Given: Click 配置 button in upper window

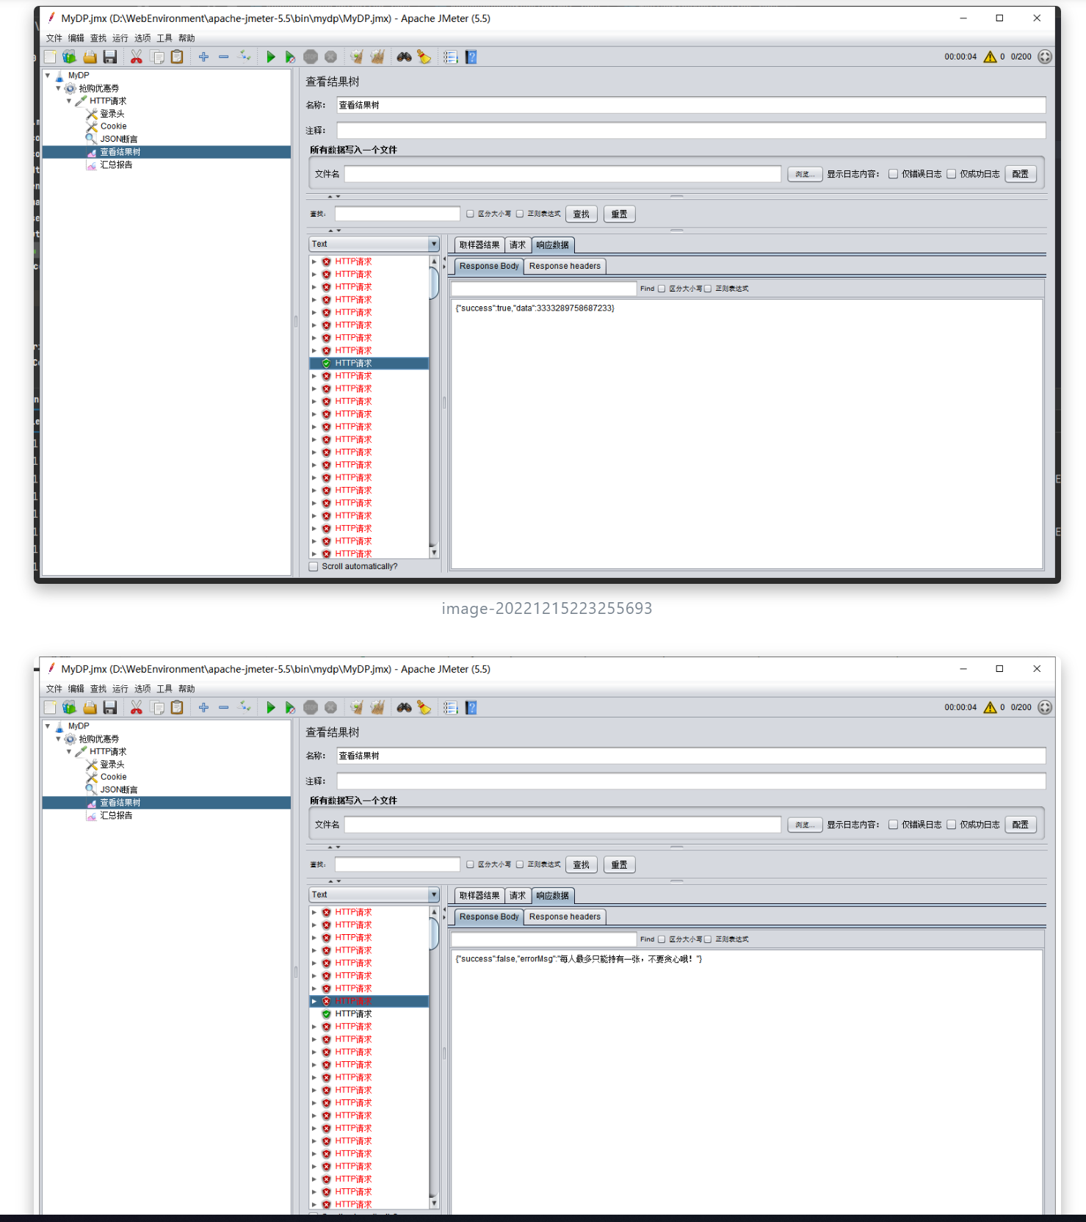Looking at the screenshot, I should point(1021,174).
